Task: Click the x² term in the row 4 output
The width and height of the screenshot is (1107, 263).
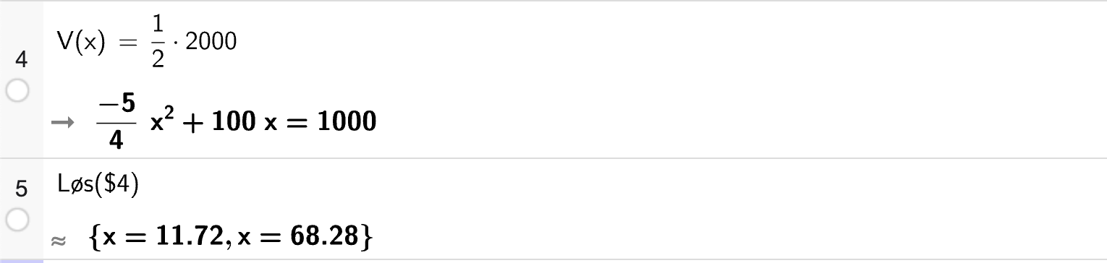Action: click(x=161, y=121)
